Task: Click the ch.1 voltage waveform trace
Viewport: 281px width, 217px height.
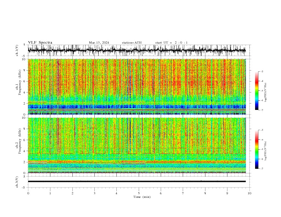Action: click(137, 50)
